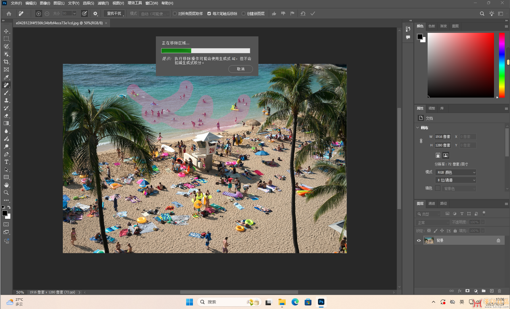Viewport: 510px width, 309px height.
Task: Select the Zoom tool
Action: pos(6,192)
